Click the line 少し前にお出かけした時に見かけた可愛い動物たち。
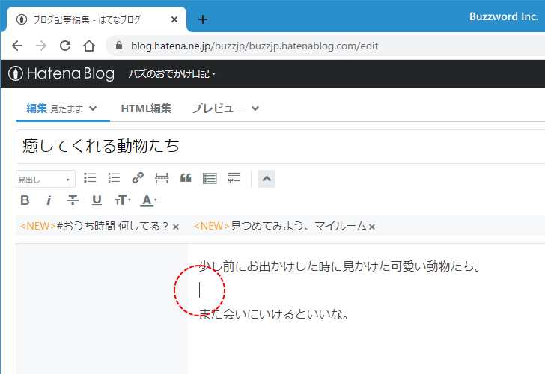The image size is (545, 374). pyautogui.click(x=341, y=266)
